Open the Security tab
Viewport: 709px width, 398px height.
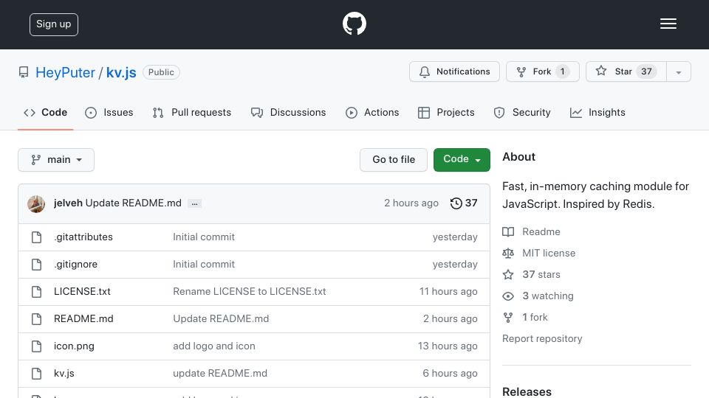click(x=522, y=112)
